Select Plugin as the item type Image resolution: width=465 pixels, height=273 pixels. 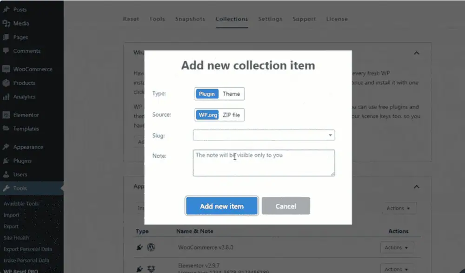tap(207, 94)
